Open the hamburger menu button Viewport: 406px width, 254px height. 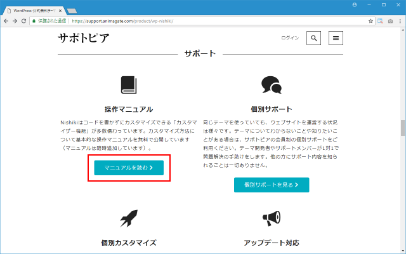tap(336, 38)
